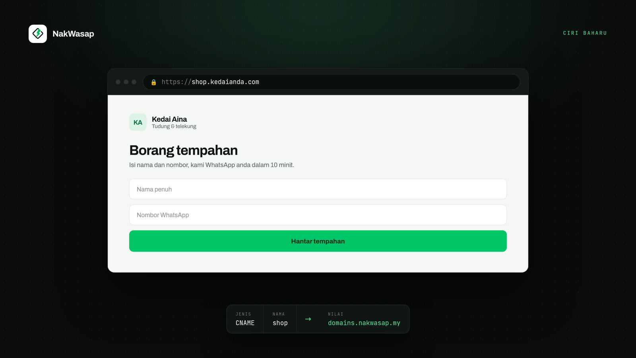The height and width of the screenshot is (358, 636).
Task: Click the CNAME record type value
Action: pos(245,323)
